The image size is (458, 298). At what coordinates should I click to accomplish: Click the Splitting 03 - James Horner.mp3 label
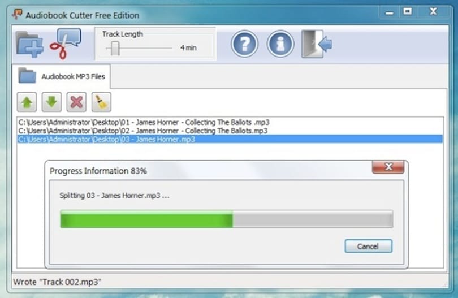click(x=114, y=196)
